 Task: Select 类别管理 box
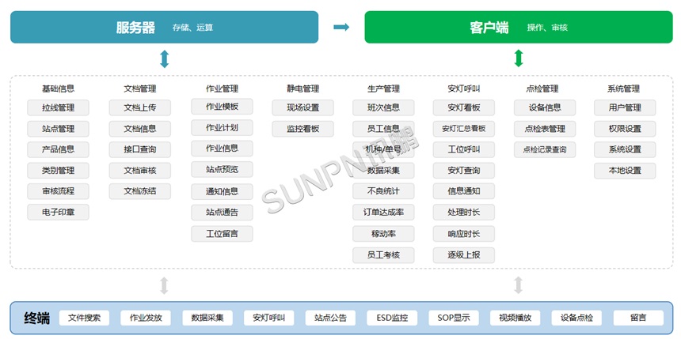point(58,171)
